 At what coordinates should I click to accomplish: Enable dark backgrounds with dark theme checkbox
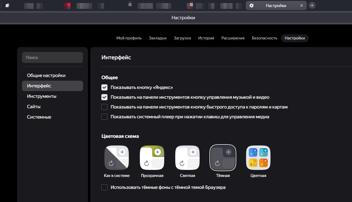pos(105,187)
